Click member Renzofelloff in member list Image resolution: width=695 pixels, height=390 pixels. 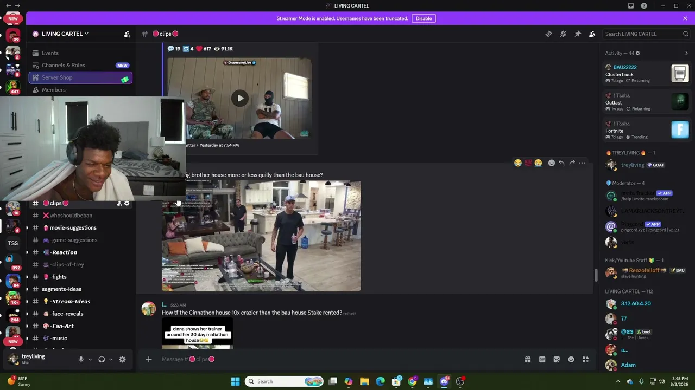647,273
